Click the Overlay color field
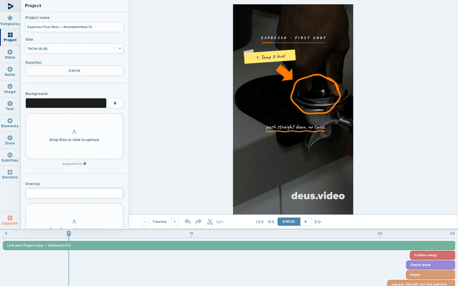The image size is (458, 286). [74, 193]
